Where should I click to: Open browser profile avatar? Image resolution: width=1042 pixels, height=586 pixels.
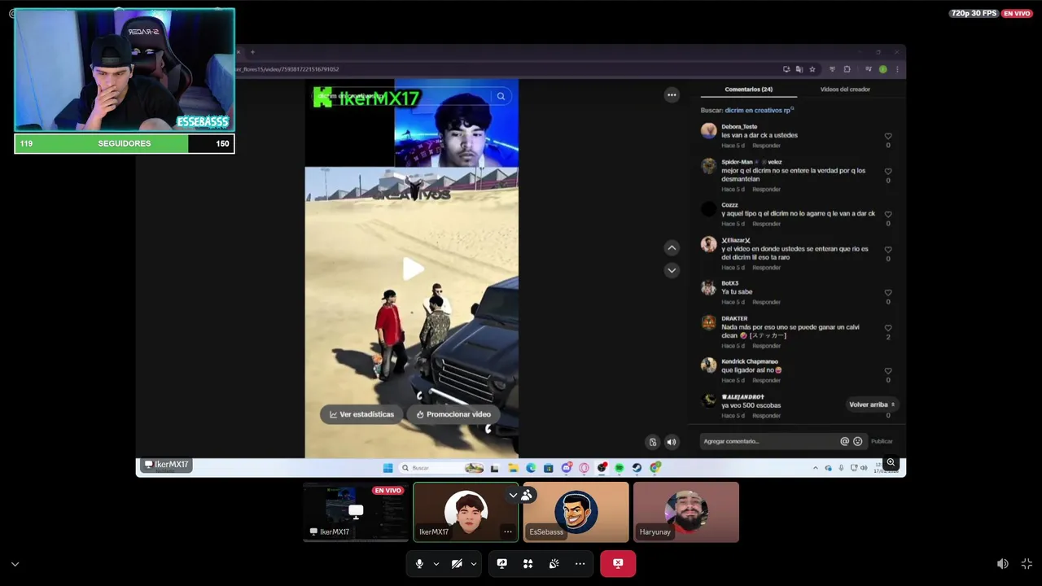point(882,69)
